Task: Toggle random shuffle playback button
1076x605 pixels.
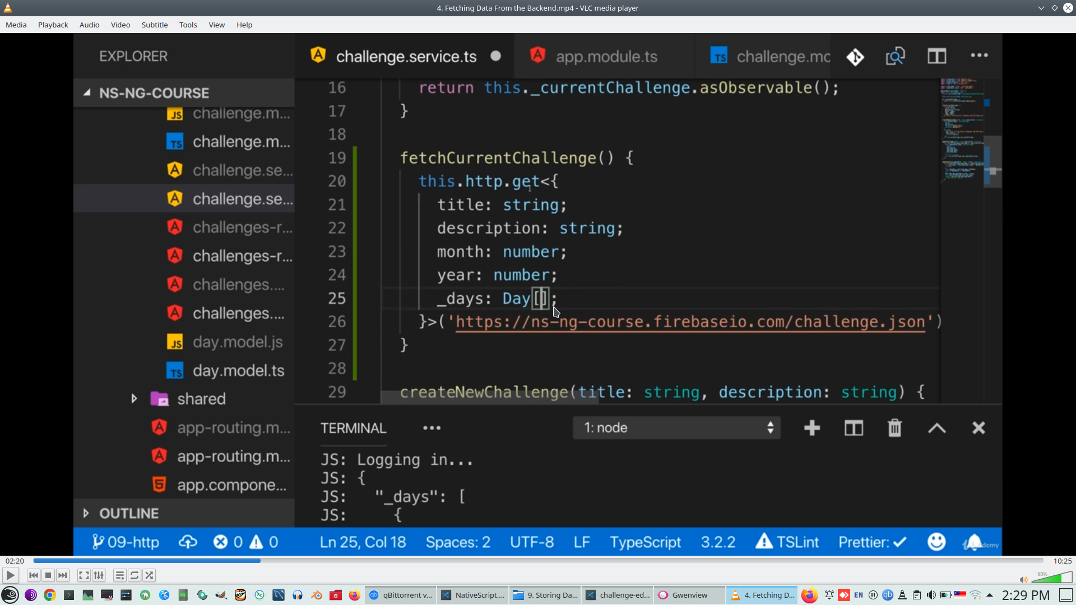Action: (149, 575)
